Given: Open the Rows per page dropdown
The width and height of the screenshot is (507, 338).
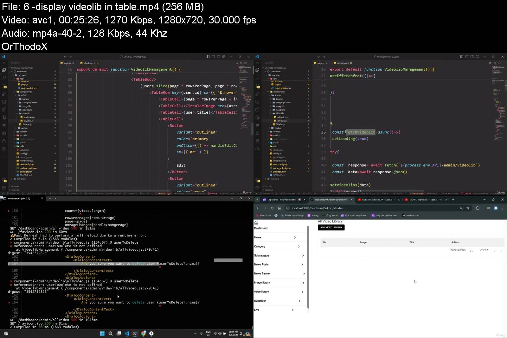Looking at the screenshot, I should tap(472, 251).
